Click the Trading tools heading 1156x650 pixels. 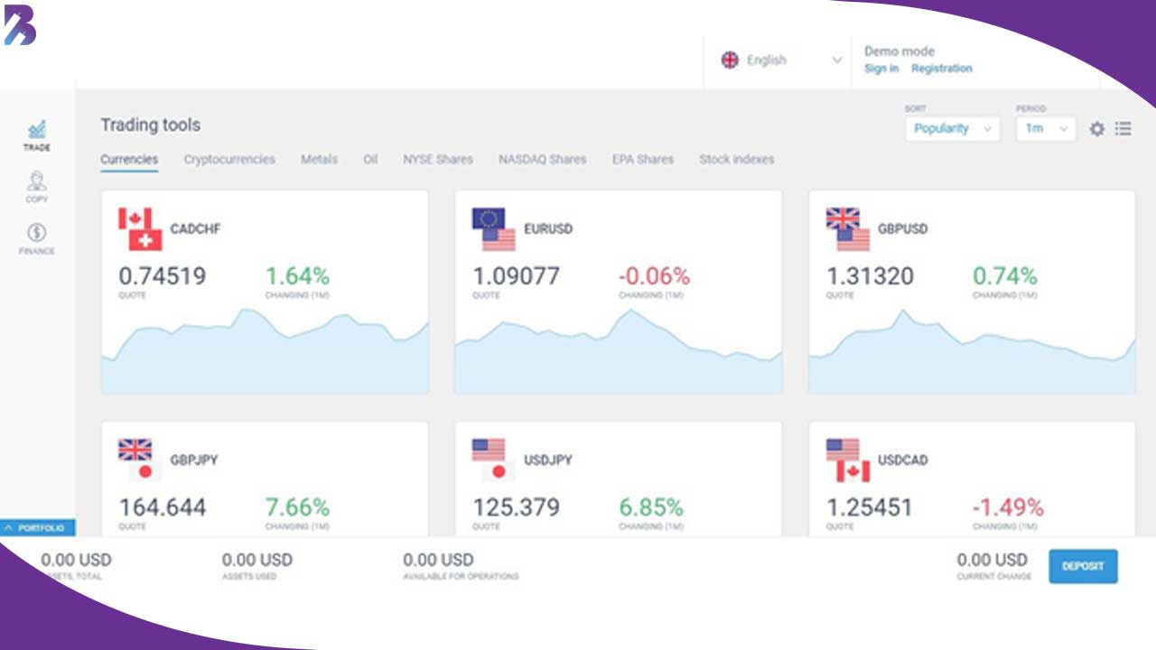151,125
